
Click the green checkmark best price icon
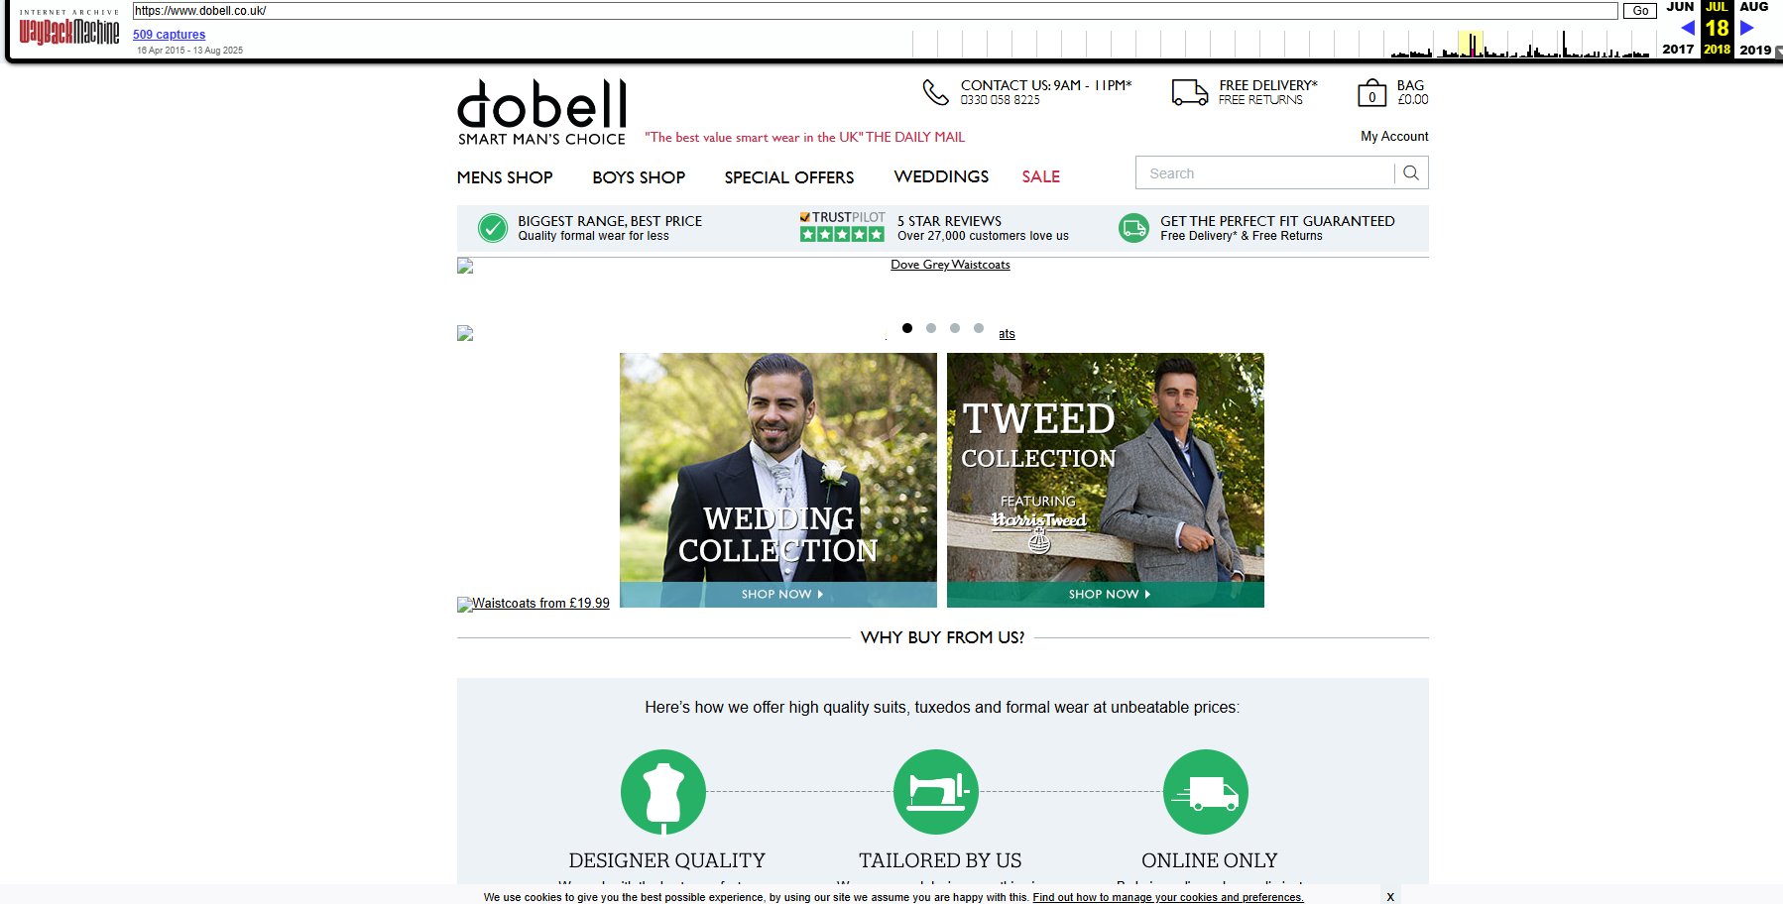click(492, 228)
